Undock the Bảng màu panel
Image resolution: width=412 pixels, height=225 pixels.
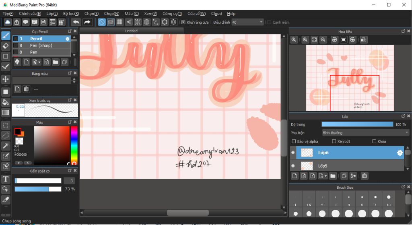tap(70, 73)
